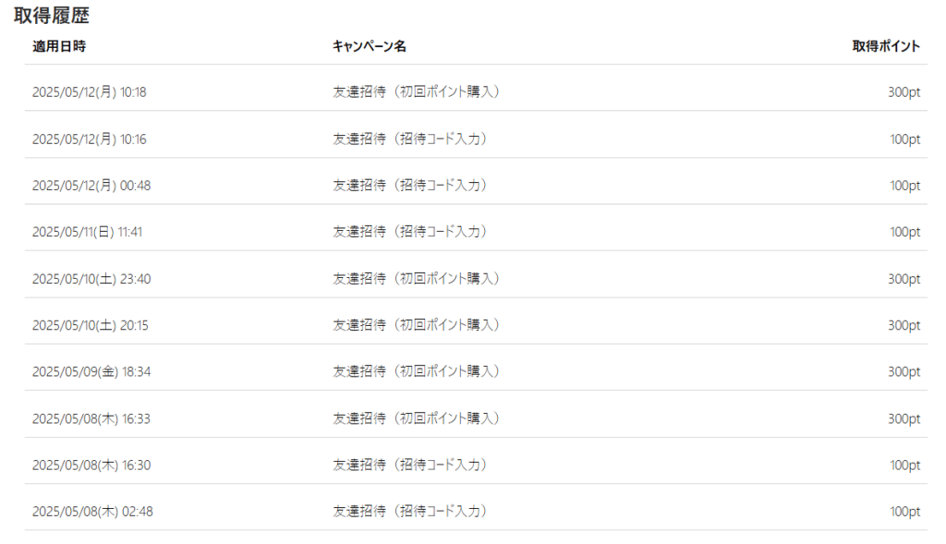The image size is (946, 544).
Task: Click the 2025/05/10(土) 20:15 date entry
Action: 90,325
